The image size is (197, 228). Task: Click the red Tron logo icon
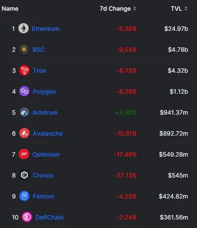24,71
